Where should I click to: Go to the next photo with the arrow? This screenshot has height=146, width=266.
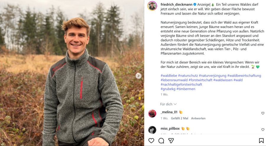tap(138, 76)
